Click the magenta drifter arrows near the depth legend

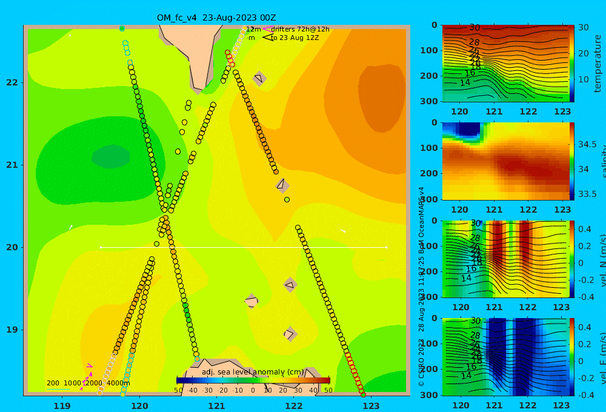click(87, 377)
